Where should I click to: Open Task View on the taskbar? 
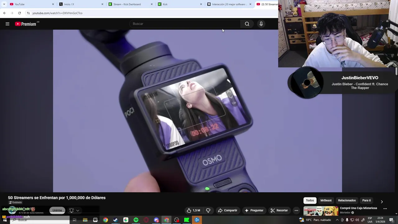[x=75, y=220]
